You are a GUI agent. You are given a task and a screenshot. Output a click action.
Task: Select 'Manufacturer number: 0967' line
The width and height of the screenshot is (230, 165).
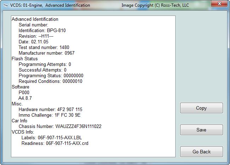pyautogui.click(x=47, y=53)
